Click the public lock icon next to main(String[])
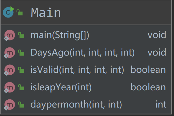 [21, 35]
